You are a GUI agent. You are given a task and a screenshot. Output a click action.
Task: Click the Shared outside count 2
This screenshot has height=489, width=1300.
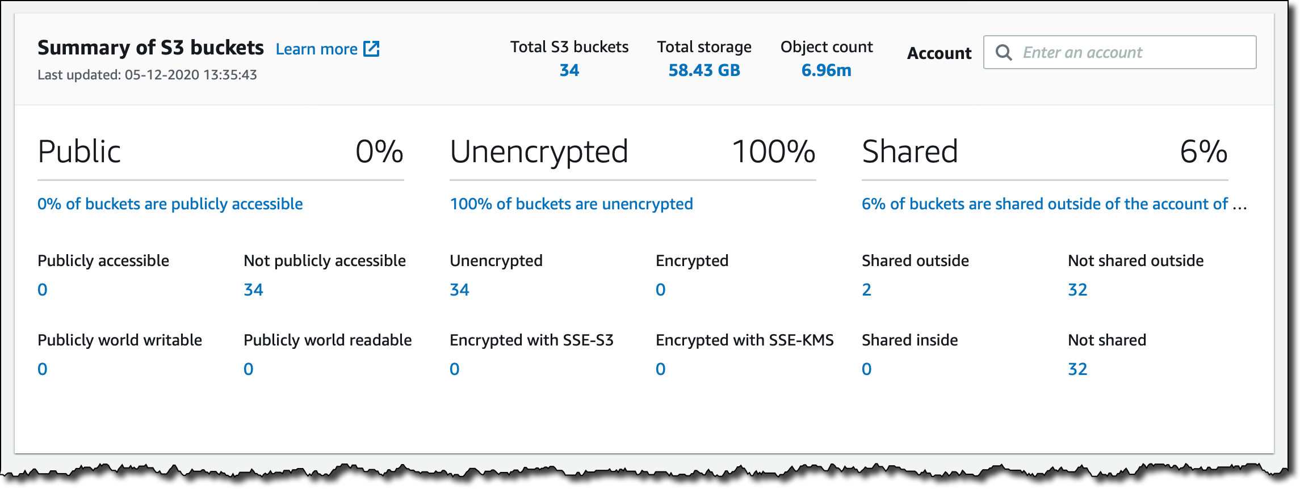pyautogui.click(x=866, y=290)
